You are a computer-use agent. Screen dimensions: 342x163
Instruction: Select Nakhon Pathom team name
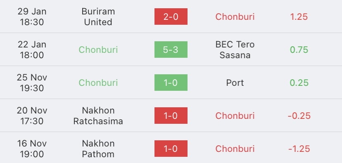pos(98,149)
